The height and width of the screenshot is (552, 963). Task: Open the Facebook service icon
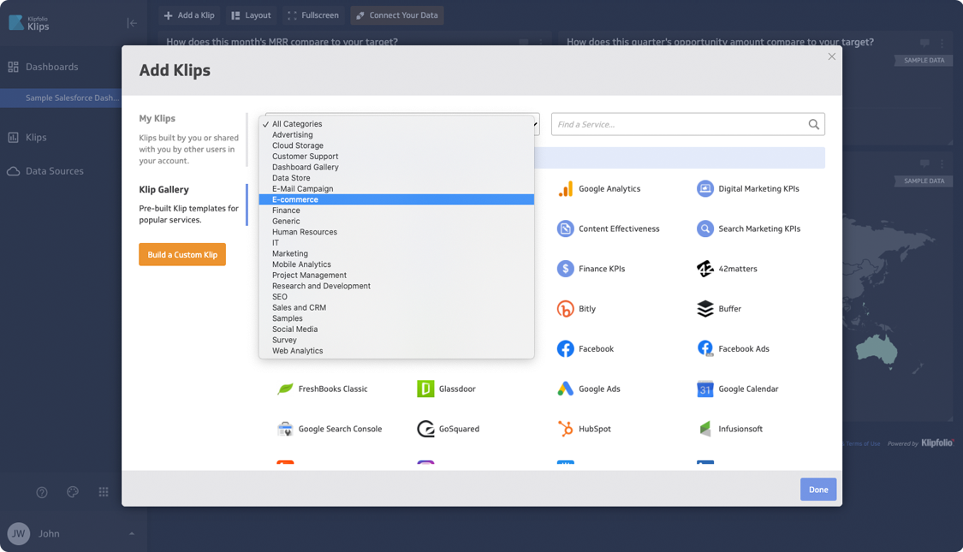pos(565,349)
